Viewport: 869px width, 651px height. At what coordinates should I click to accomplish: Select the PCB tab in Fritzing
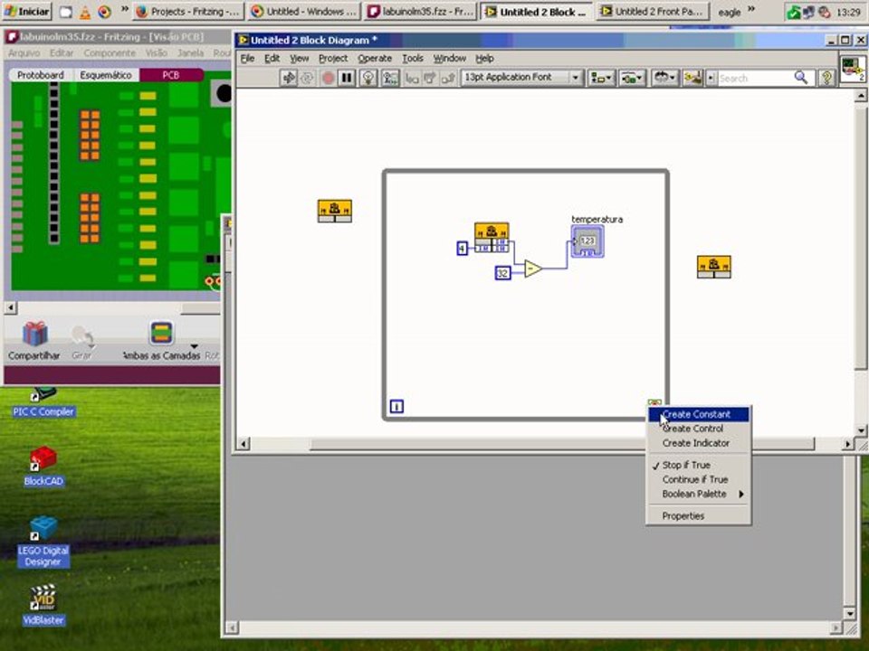point(171,75)
